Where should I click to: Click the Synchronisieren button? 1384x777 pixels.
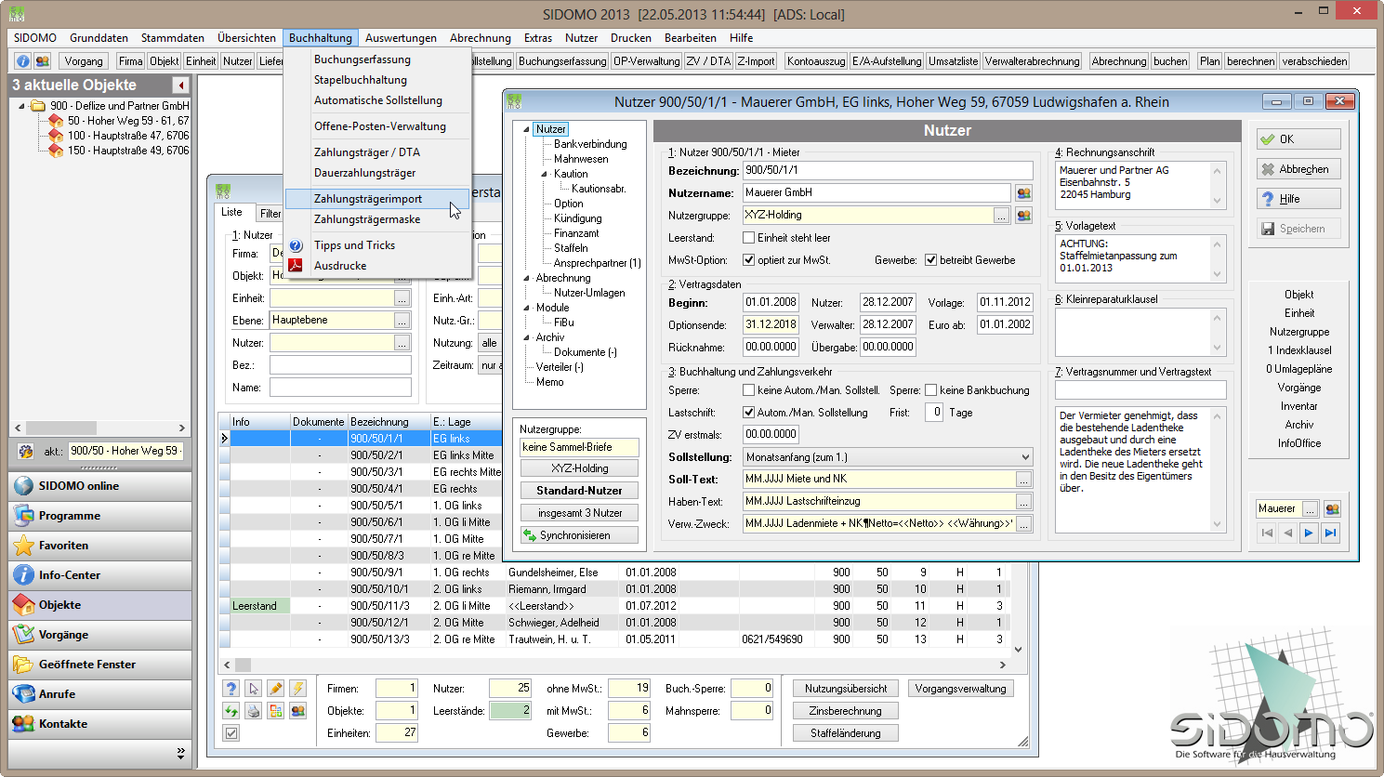pos(579,535)
